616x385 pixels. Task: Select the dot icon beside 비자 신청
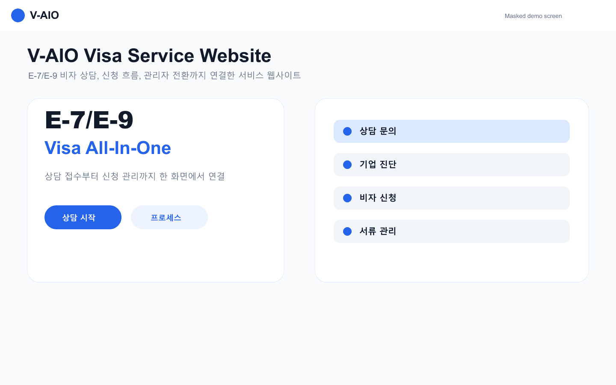tap(347, 198)
